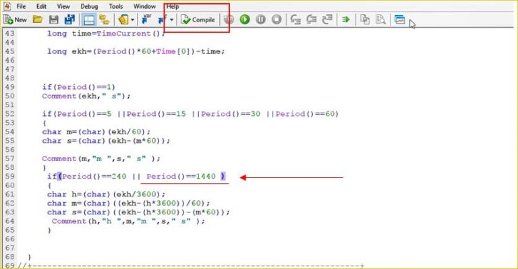518x269 pixels.
Task: Click the New file button
Action: point(15,20)
